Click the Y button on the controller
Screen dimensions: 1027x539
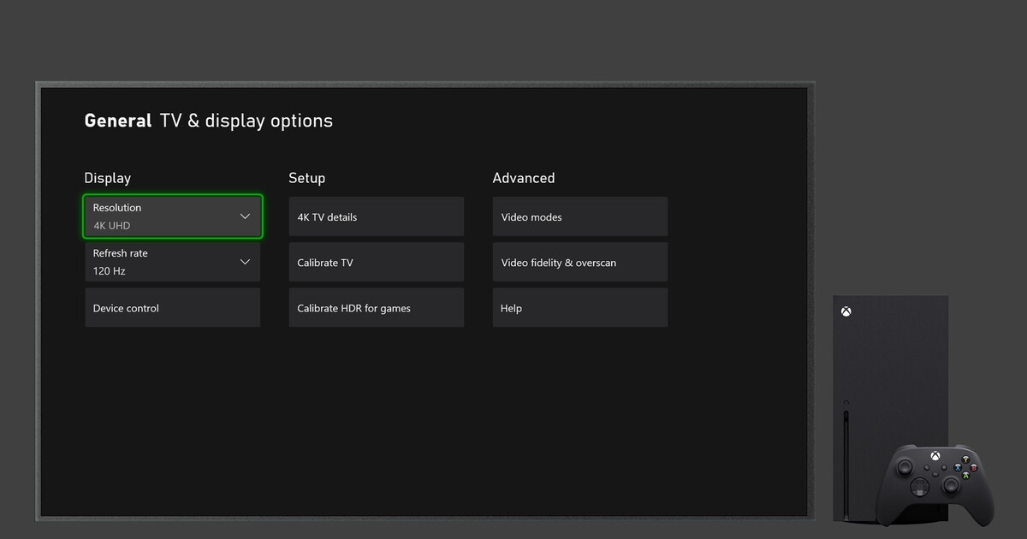pos(965,459)
